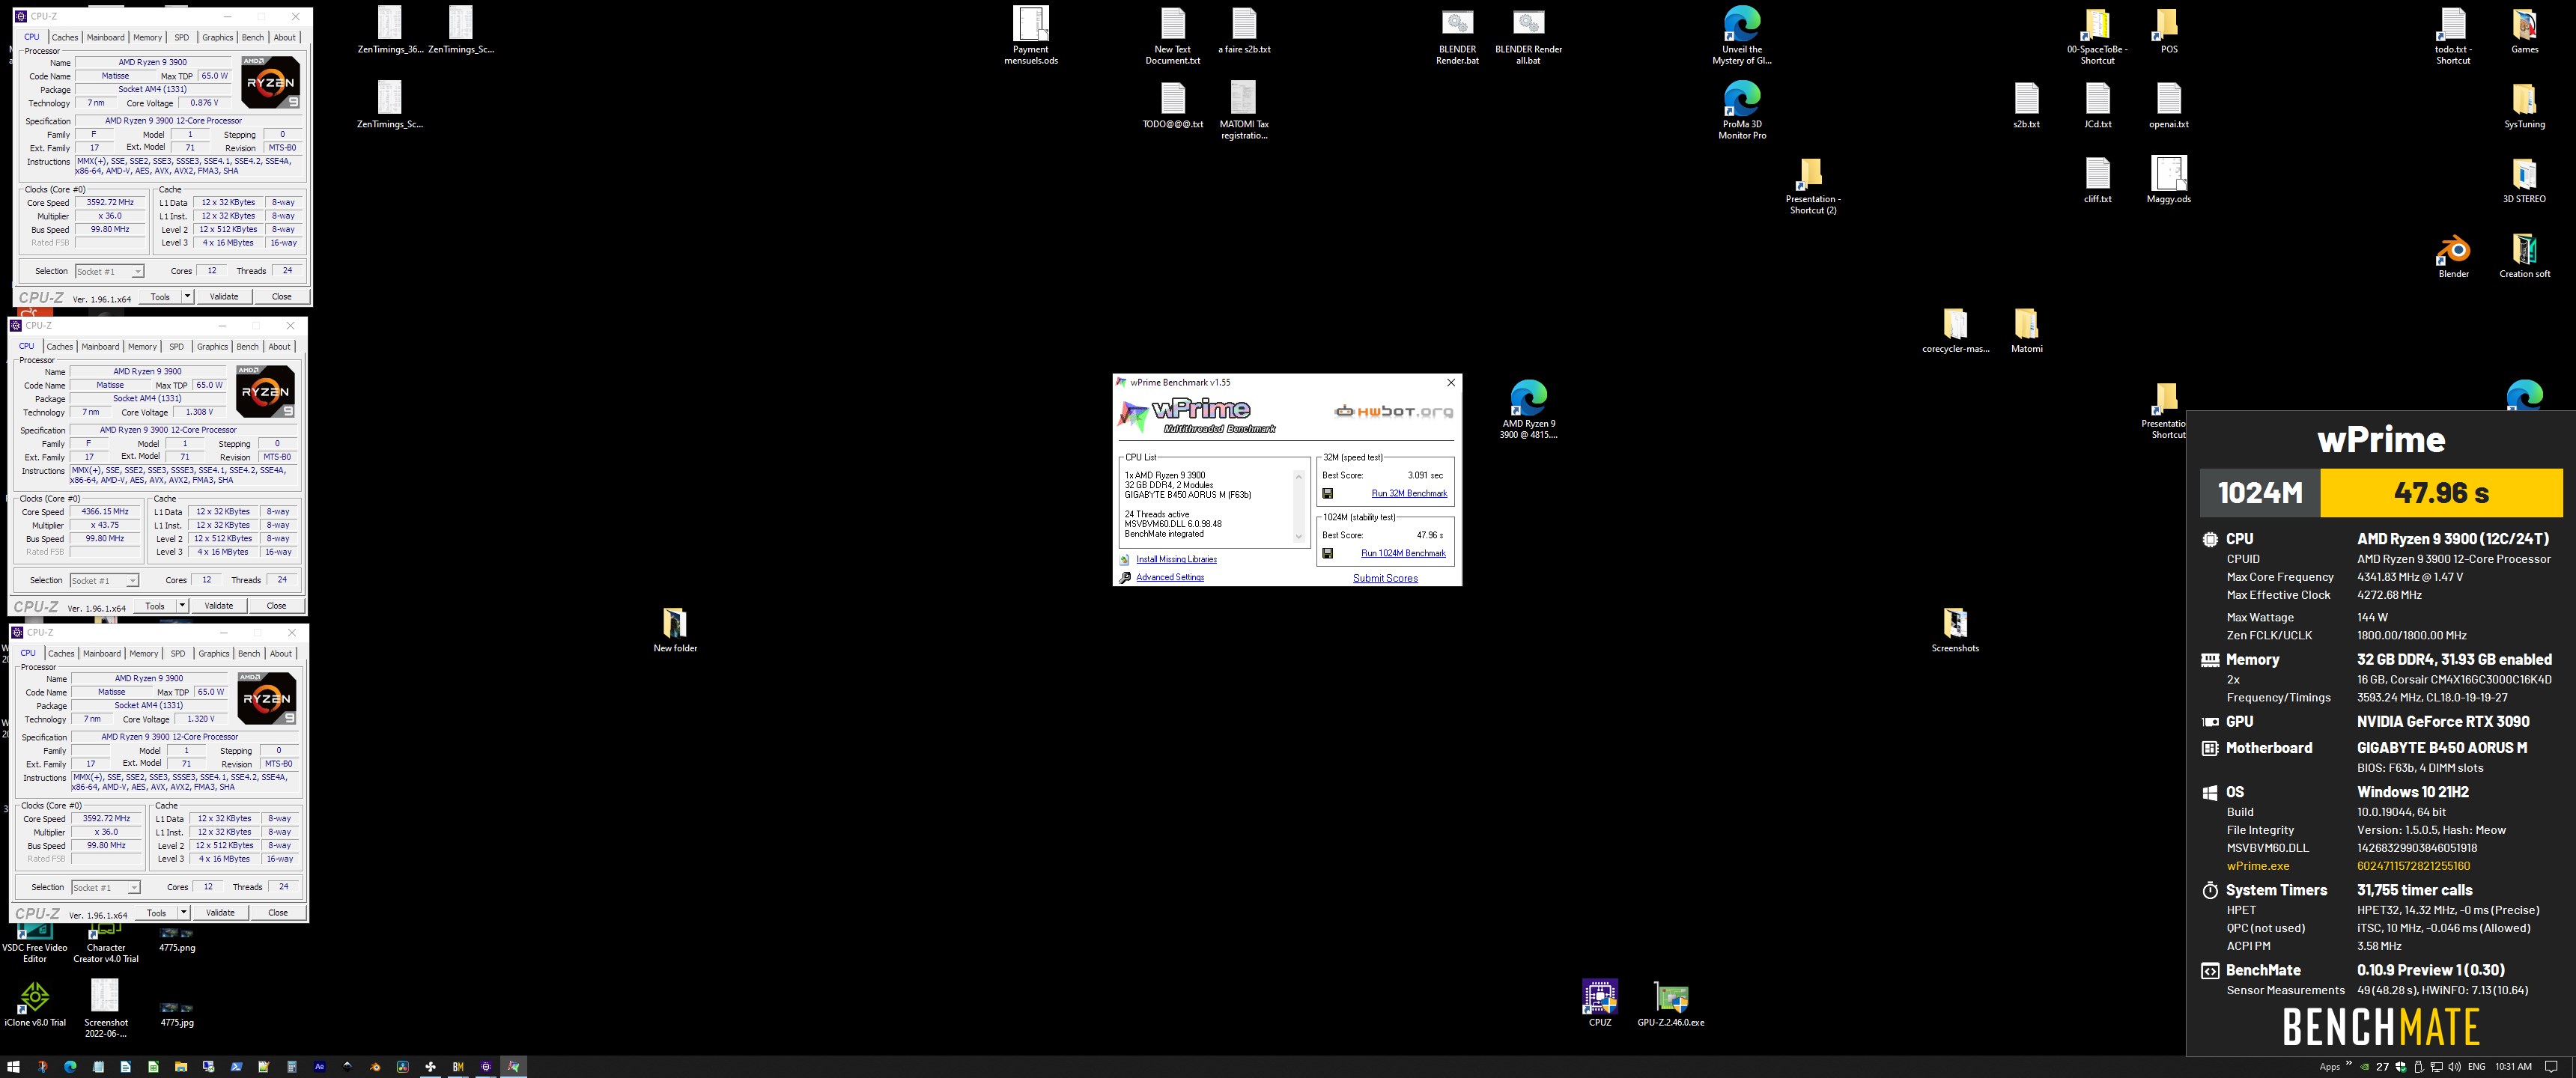
Task: Open Socket #1 dropdown in bottom CPU-Z window
Action: (x=105, y=887)
